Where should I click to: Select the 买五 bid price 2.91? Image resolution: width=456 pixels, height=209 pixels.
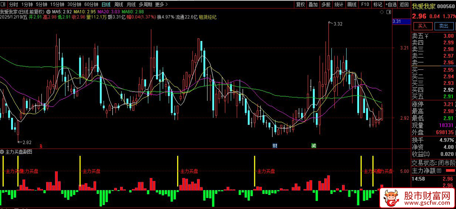448,96
